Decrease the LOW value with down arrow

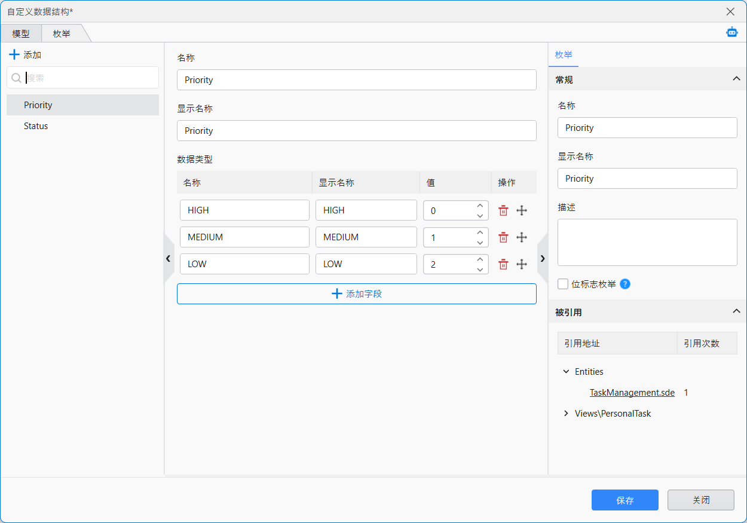480,270
